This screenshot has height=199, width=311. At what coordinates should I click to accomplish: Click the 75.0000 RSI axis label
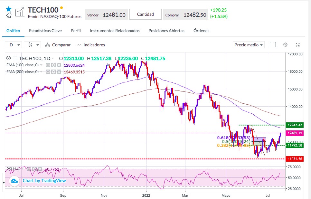coord(294,167)
